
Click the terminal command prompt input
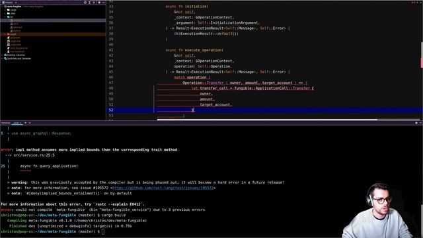(x=103, y=231)
